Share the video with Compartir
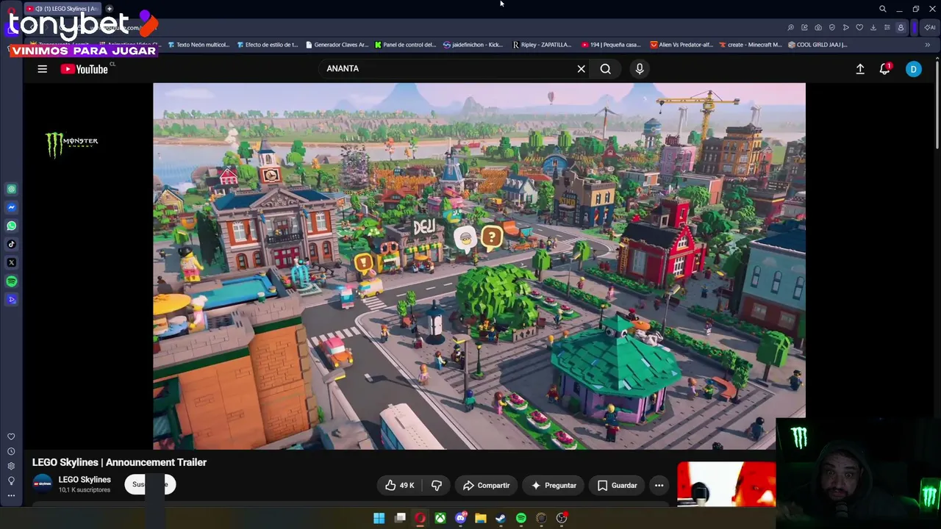 click(486, 486)
